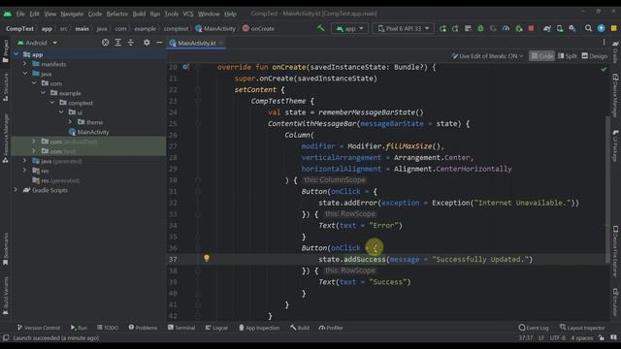Toggle the Structure side tool window
The width and height of the screenshot is (621, 349).
tap(6, 86)
